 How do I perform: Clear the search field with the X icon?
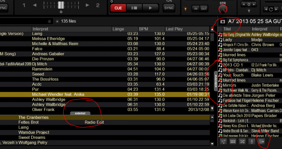(49, 21)
